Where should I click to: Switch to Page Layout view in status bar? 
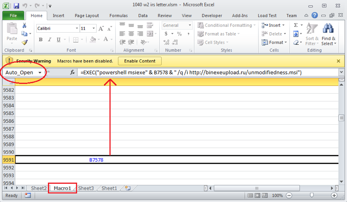point(257,195)
